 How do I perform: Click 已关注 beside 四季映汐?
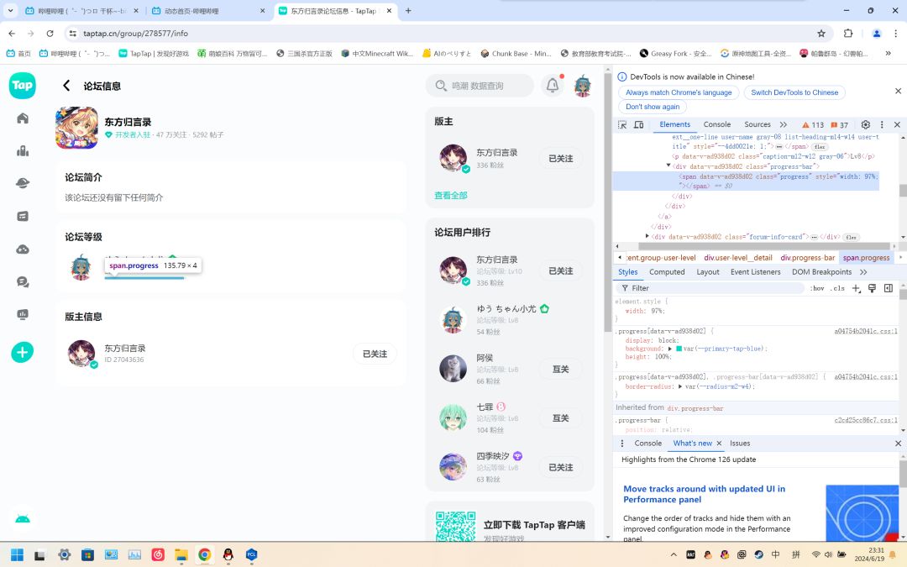(560, 468)
